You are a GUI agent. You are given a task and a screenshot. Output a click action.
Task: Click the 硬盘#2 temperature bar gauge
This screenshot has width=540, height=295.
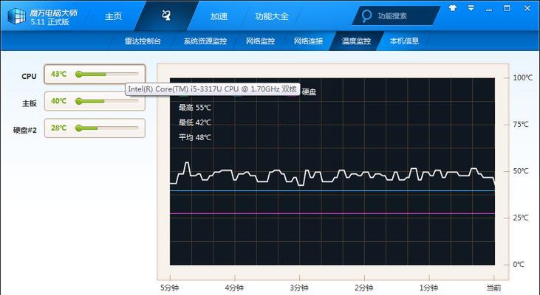coord(107,128)
